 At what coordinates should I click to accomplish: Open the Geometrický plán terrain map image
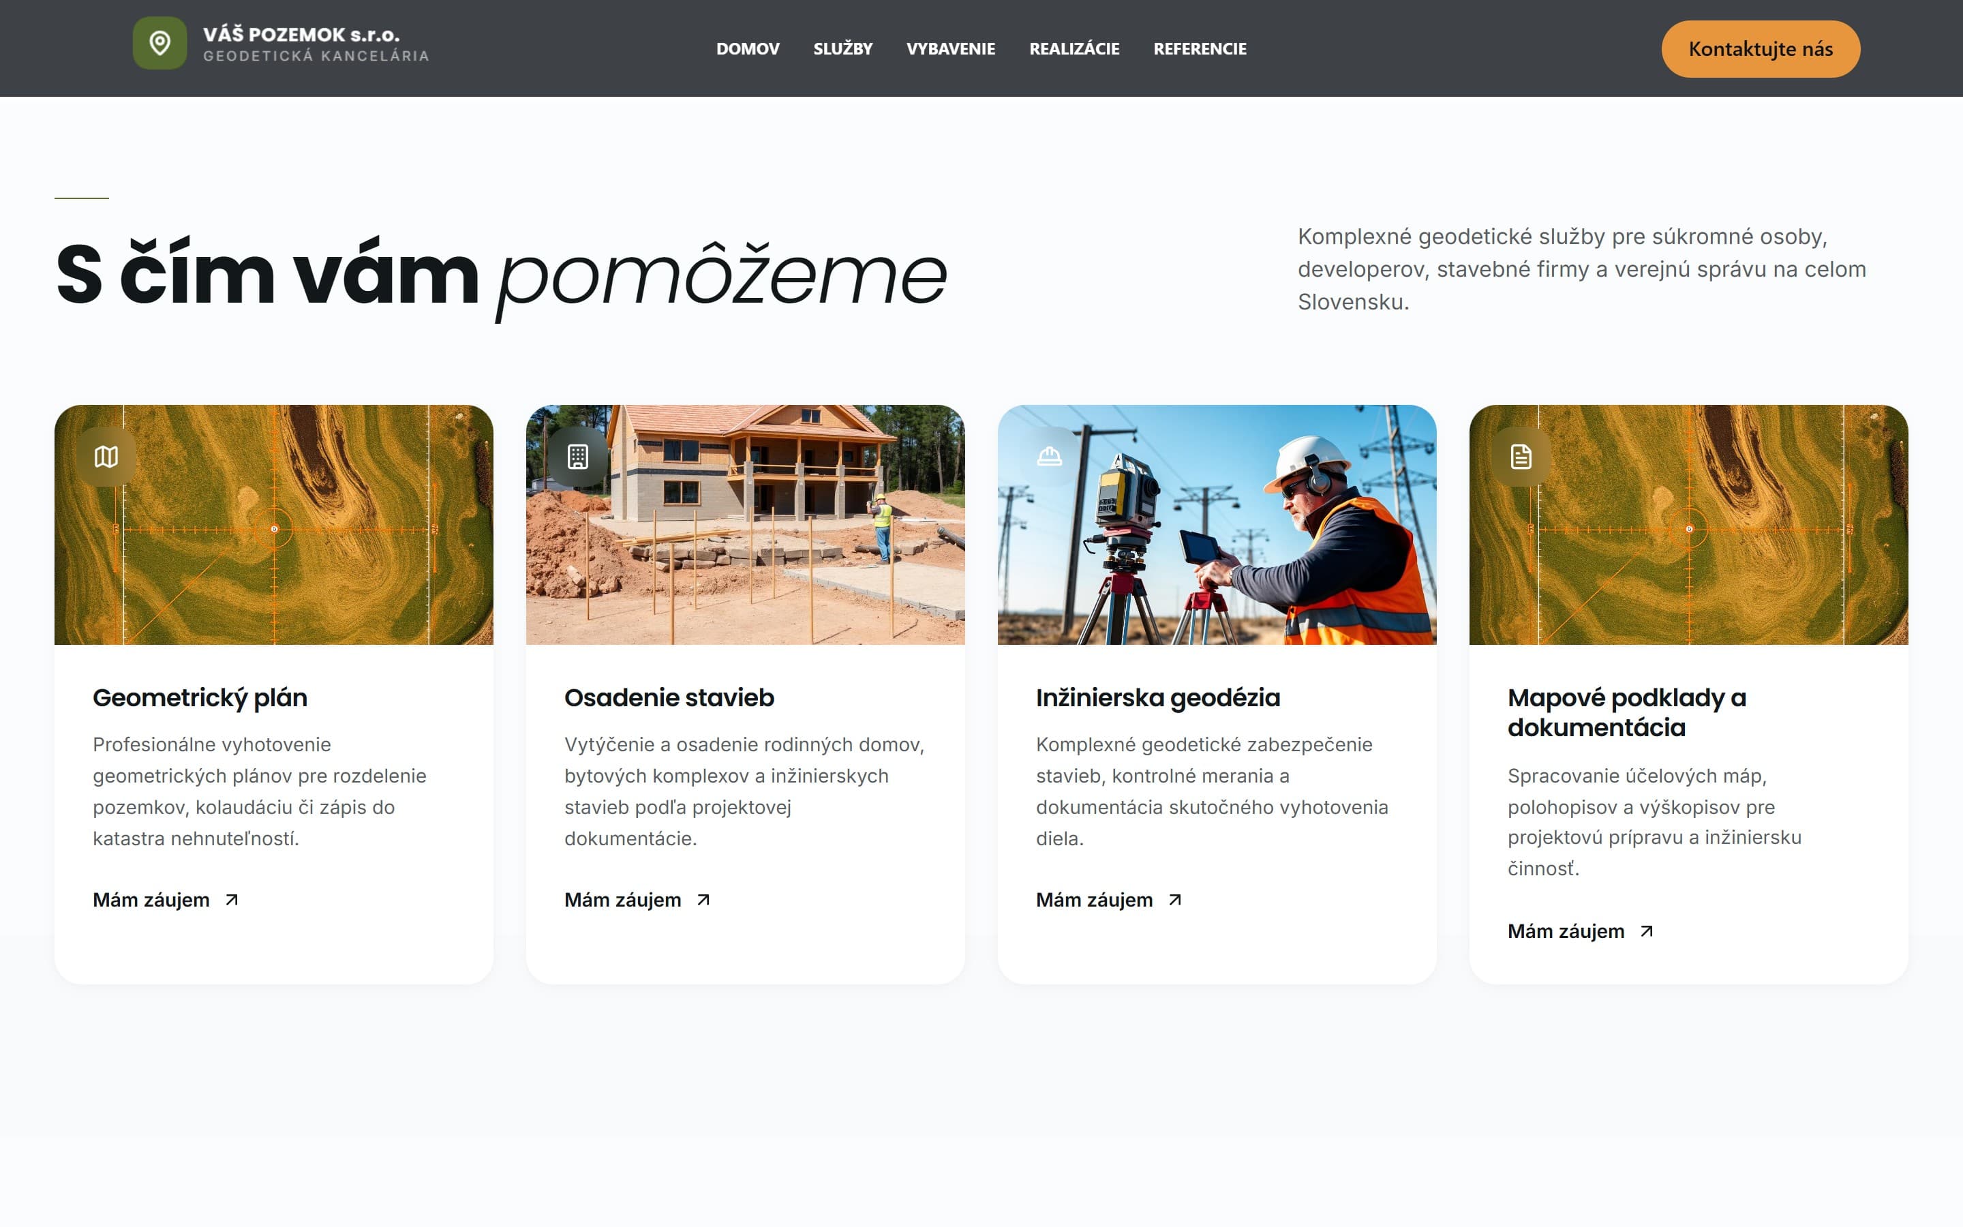tap(273, 524)
